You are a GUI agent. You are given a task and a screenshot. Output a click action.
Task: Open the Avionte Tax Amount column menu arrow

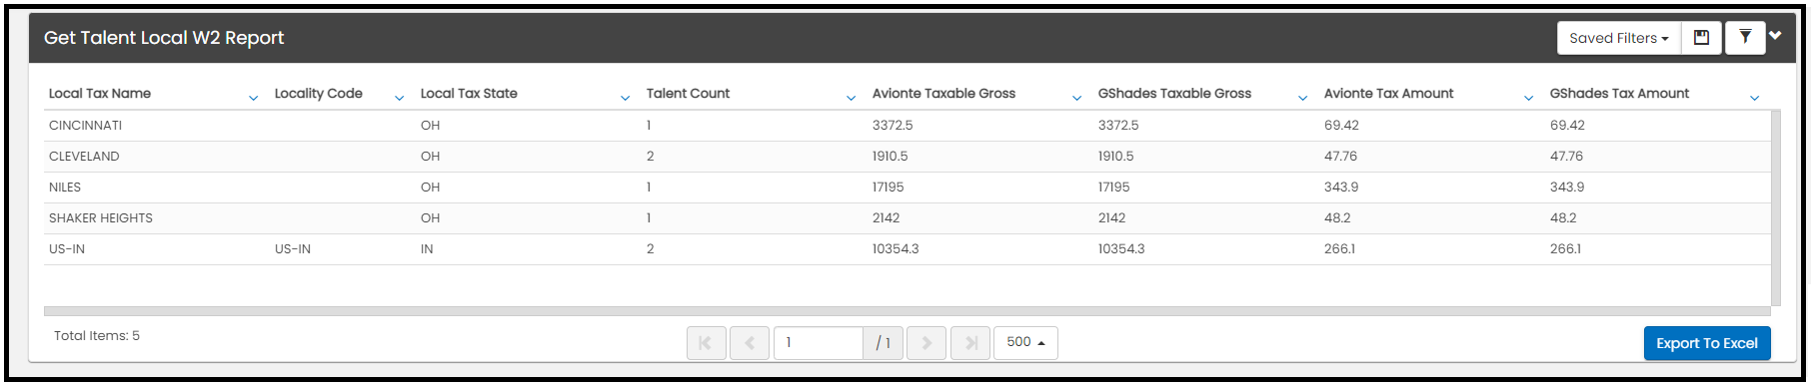click(1528, 98)
